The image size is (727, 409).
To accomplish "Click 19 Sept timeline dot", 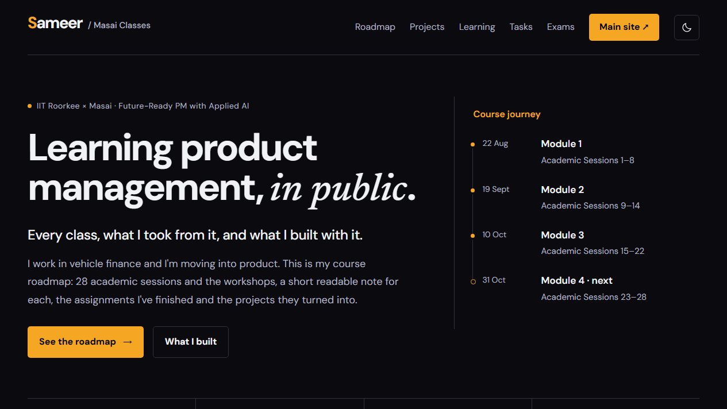I will click(x=473, y=190).
